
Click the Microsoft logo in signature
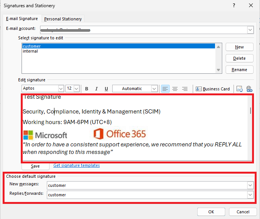click(45, 135)
